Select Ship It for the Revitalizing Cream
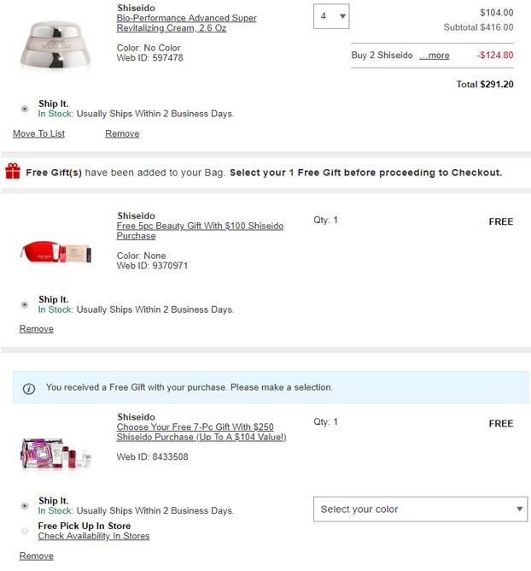531x571 pixels. [25, 109]
